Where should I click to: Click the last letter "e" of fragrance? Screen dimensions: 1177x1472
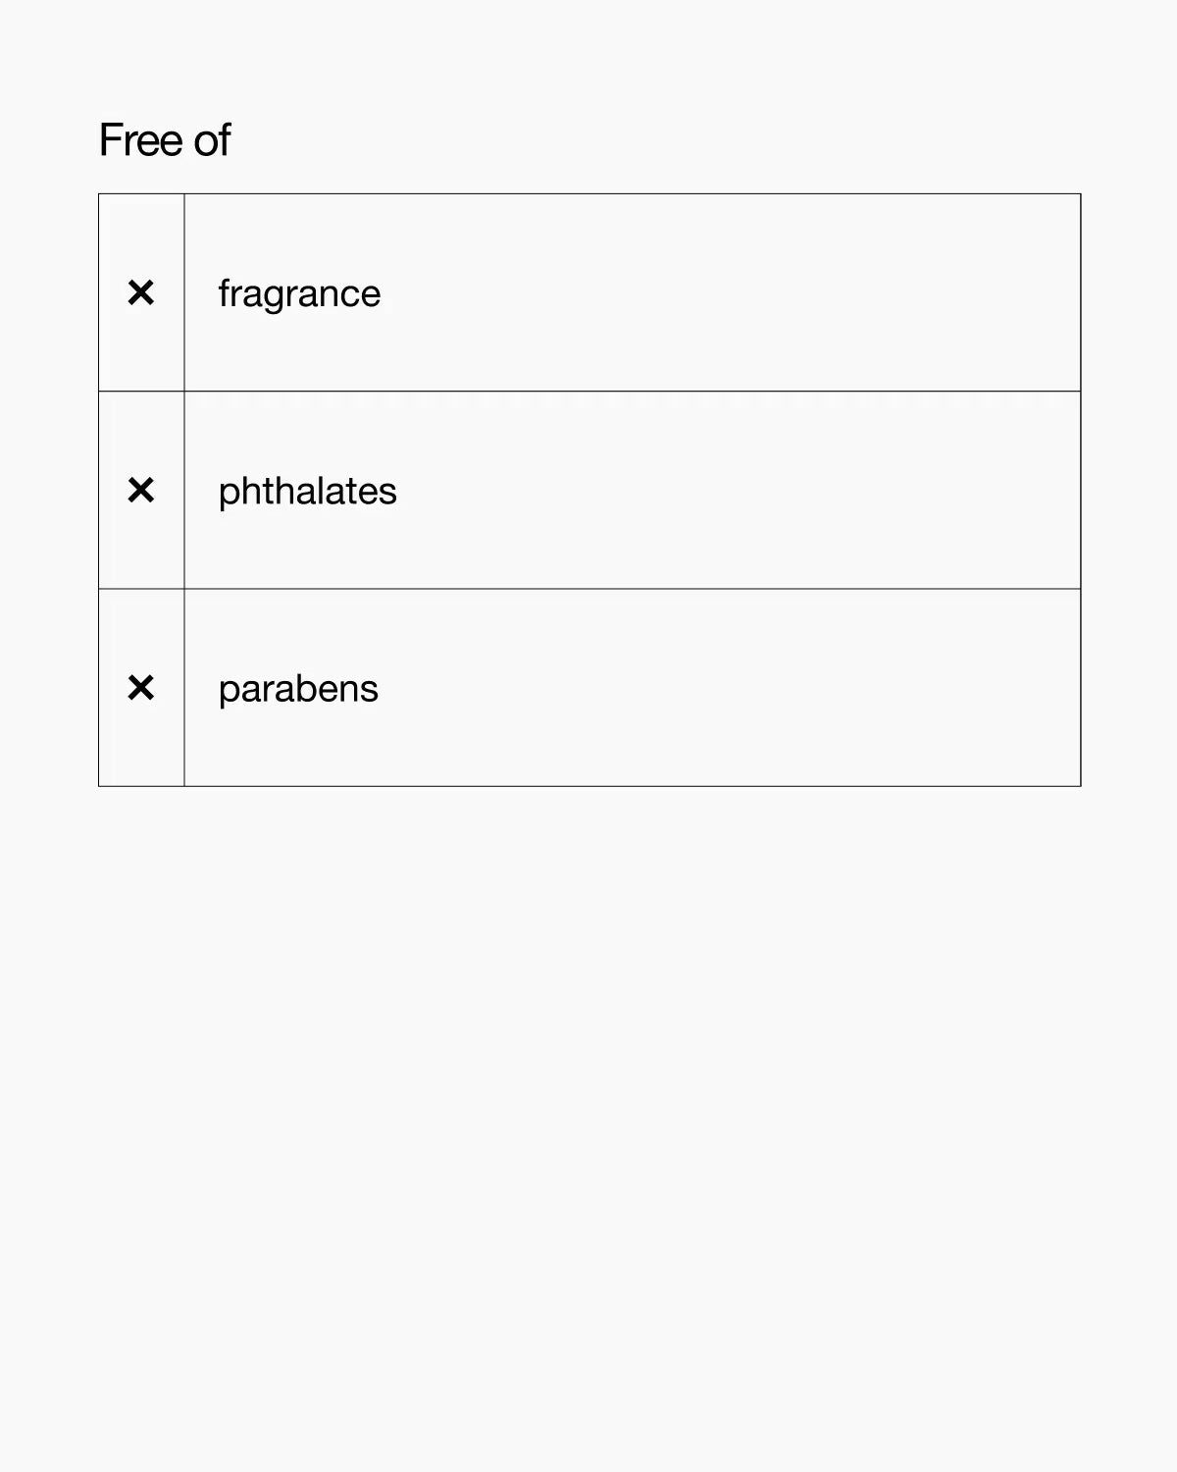(x=370, y=295)
